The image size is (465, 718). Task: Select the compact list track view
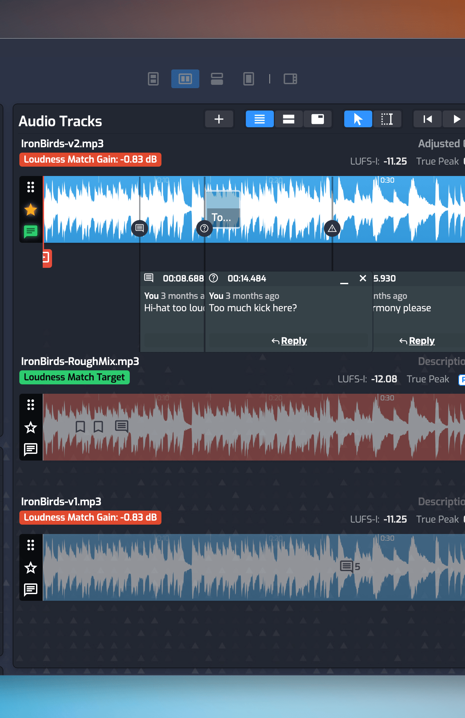tap(260, 119)
